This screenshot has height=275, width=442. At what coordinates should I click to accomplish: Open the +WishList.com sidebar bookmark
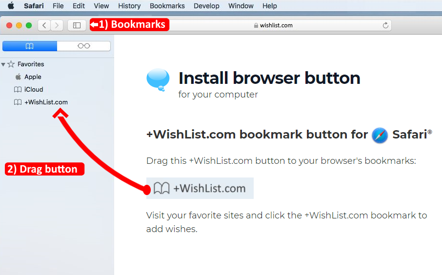(x=46, y=102)
